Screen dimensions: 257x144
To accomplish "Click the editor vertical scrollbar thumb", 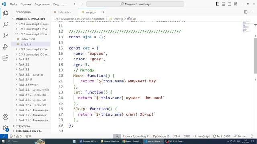I will coord(255,56).
